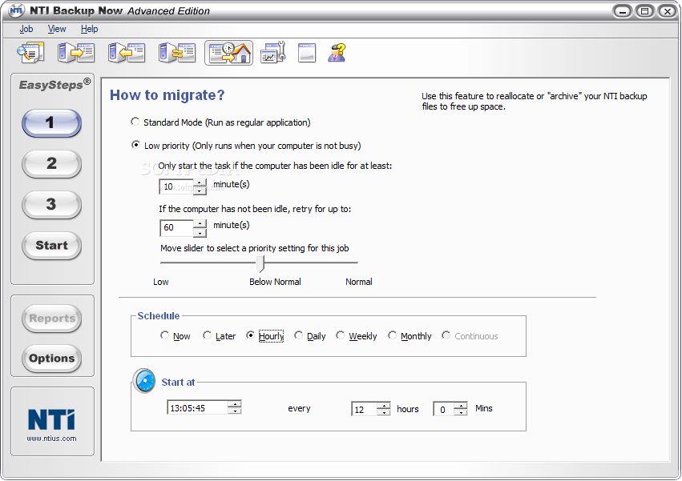Click the Synchronize files toolbar icon

point(177,53)
